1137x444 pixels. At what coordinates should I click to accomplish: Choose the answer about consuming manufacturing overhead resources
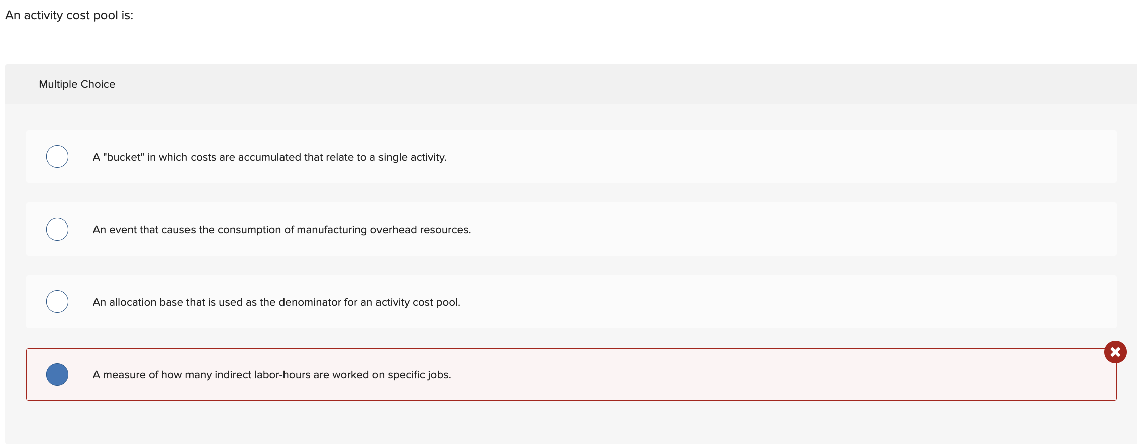coord(281,230)
